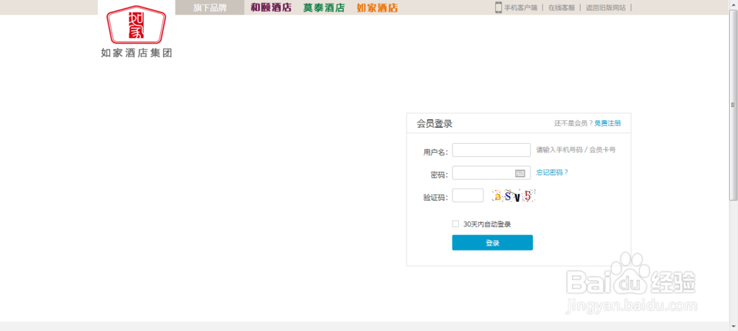Open the 旗下品牌 tab
738x331 pixels.
coord(210,7)
